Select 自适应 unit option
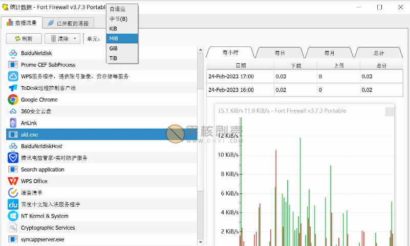The image size is (410, 246). 122,9
